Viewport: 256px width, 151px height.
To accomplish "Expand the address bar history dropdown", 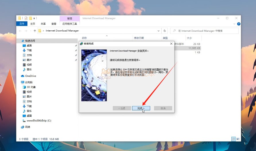I will (158, 31).
